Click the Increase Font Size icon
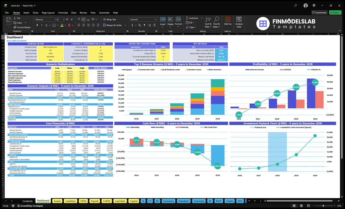 [67, 19]
